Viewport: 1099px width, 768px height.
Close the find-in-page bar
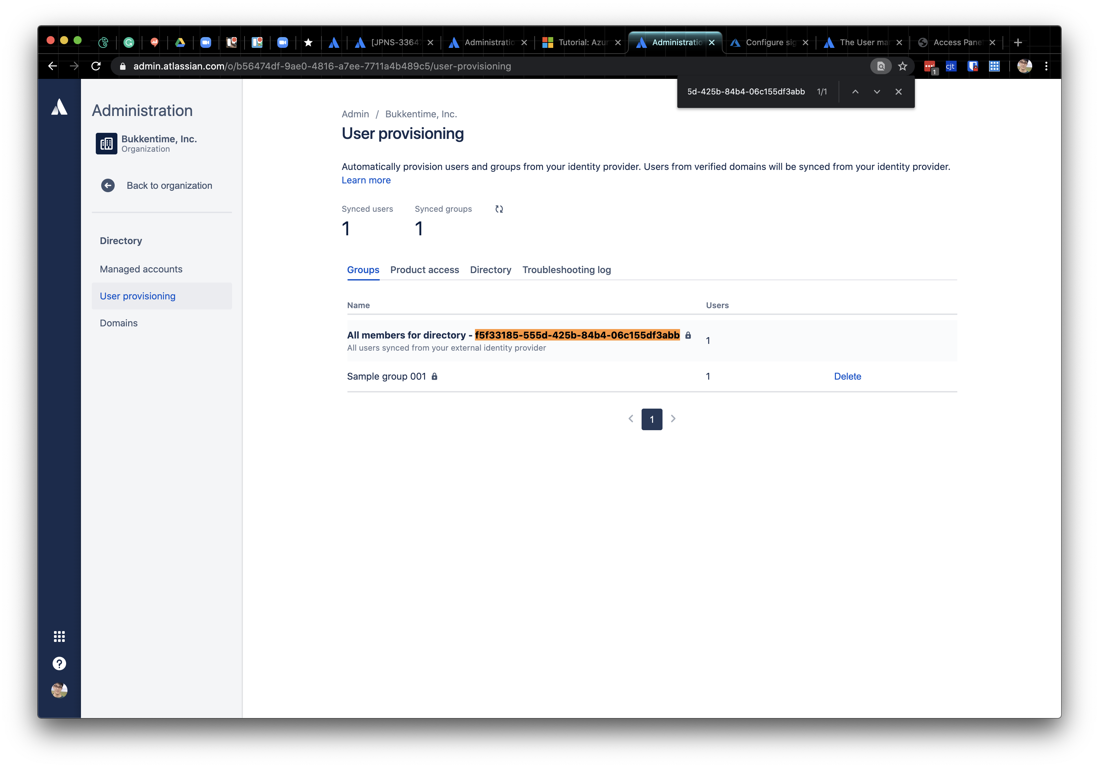pyautogui.click(x=898, y=91)
